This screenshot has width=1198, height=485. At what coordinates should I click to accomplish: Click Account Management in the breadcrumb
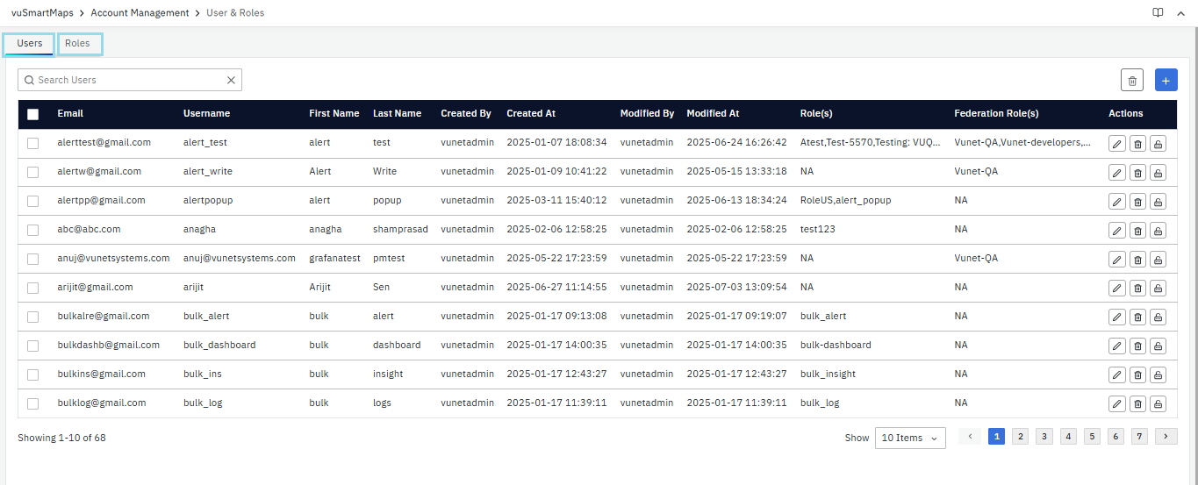pos(140,13)
